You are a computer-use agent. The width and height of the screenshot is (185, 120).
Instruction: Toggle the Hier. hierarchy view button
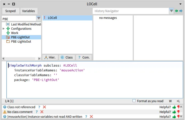tap(50, 57)
